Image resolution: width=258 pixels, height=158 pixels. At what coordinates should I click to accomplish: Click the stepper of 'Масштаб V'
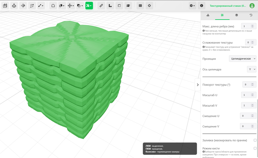pos(252,105)
